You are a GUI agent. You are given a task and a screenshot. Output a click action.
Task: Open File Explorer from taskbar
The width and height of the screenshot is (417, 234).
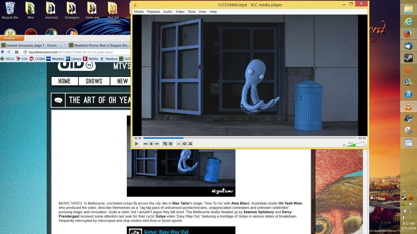(408, 9)
